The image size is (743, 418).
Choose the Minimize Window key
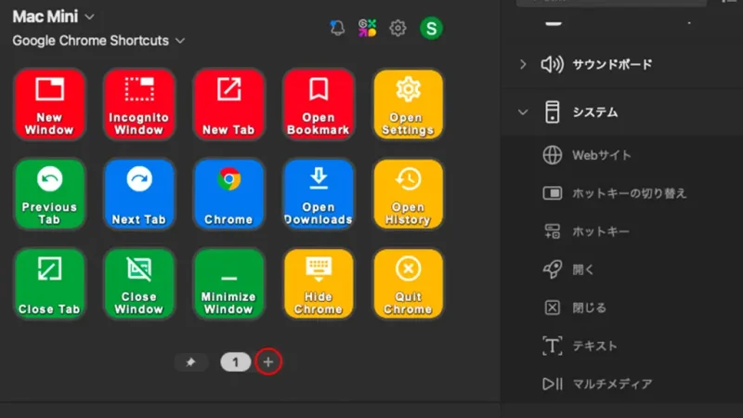(x=228, y=283)
